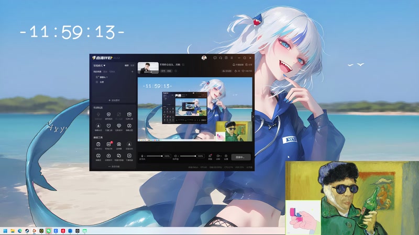Adjust the speaker volume slider
Viewport: 419px width, 235px height.
click(188, 156)
